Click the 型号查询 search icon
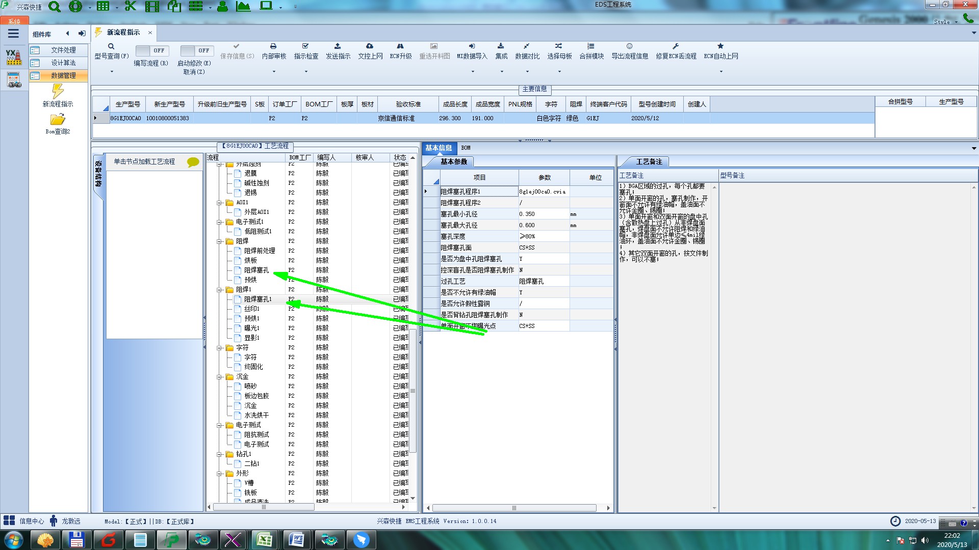Image resolution: width=979 pixels, height=550 pixels. point(111,46)
